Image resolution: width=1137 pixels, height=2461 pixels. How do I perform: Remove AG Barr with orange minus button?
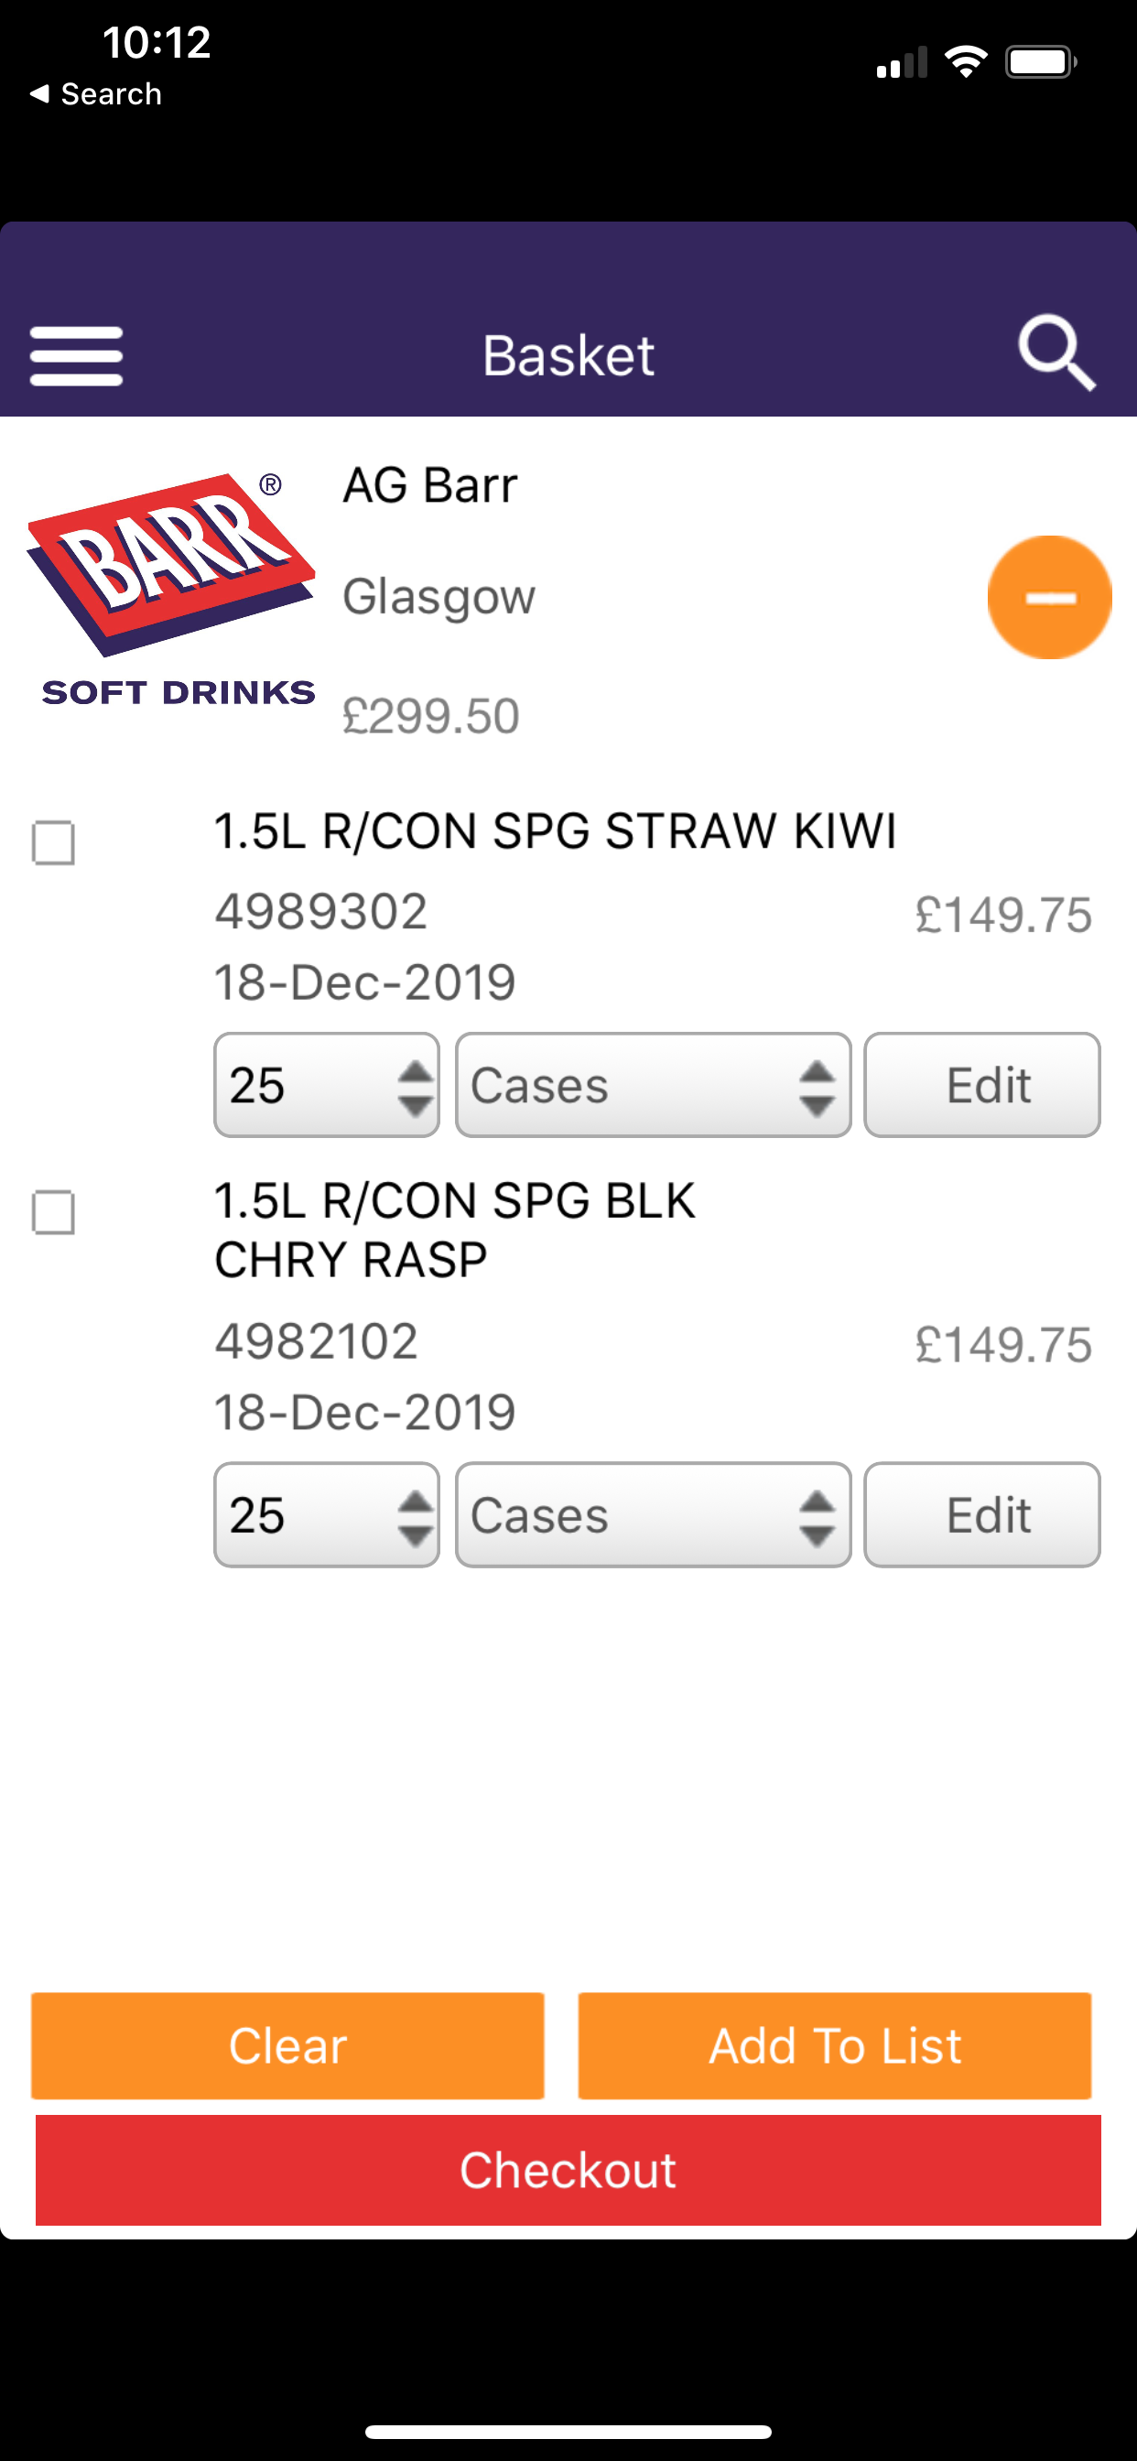point(1049,597)
